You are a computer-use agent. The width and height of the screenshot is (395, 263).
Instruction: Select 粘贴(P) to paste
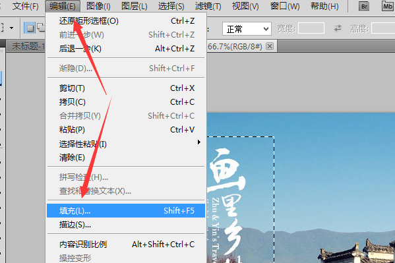point(126,130)
